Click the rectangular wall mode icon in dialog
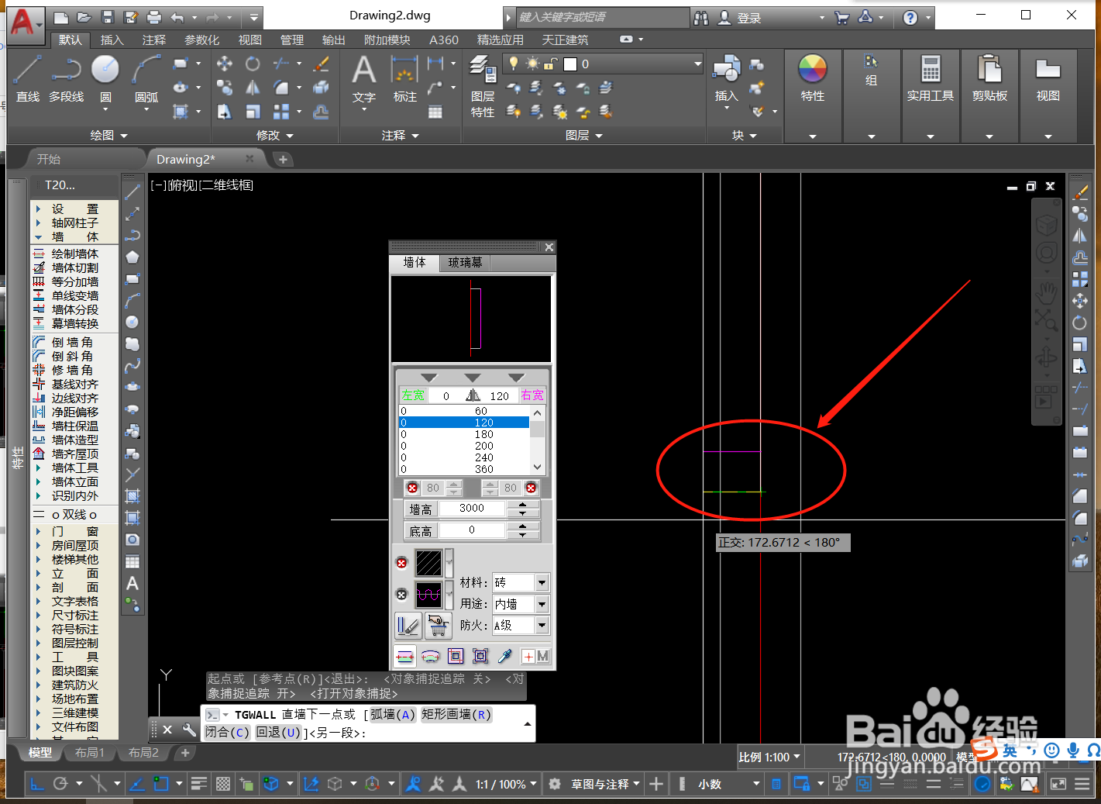This screenshot has width=1101, height=804. point(456,657)
